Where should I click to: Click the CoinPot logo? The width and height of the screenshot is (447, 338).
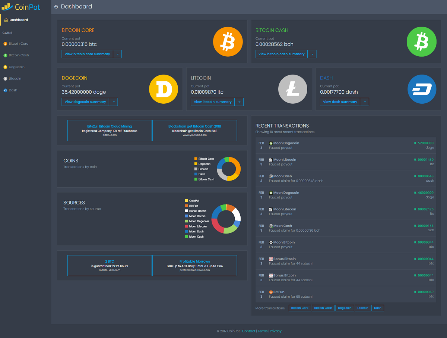click(20, 7)
